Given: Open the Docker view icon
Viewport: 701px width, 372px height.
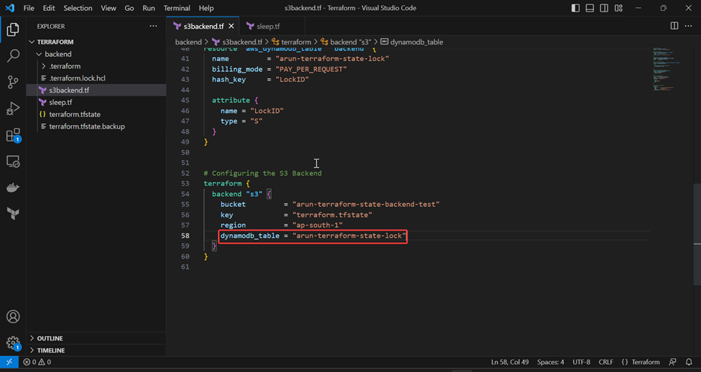Looking at the screenshot, I should [x=13, y=187].
